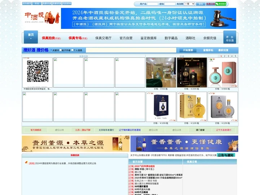
Task: Switch to the 官方自营 listing tab
Action: click(138, 162)
